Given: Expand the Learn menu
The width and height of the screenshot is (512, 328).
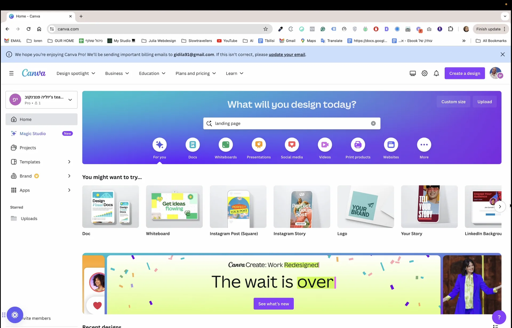Looking at the screenshot, I should tap(235, 73).
